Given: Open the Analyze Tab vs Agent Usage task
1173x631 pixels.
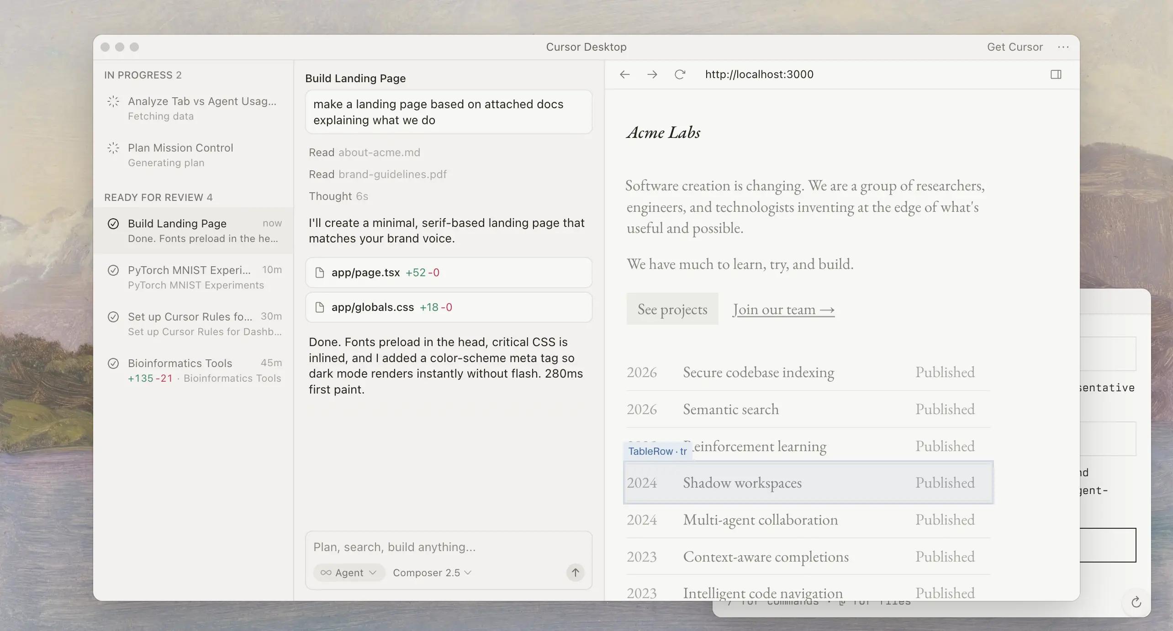Looking at the screenshot, I should (194, 108).
